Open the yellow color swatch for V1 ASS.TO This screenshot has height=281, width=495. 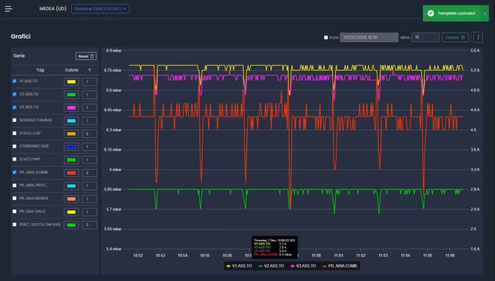click(71, 82)
